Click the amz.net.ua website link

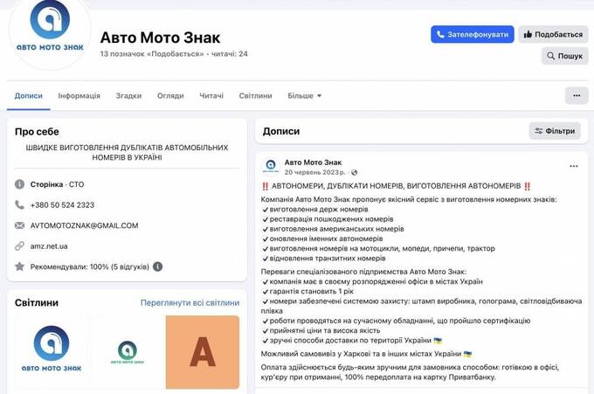tap(49, 245)
